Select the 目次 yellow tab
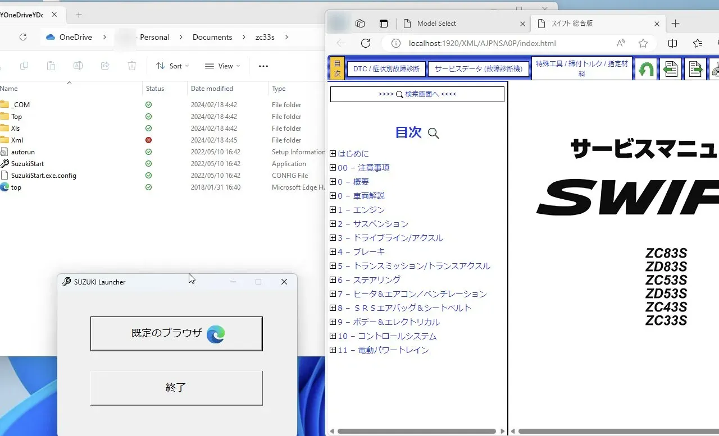 (x=337, y=69)
